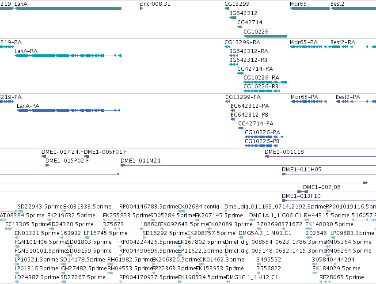
Task: Click the Best2 gene label
Action: pyautogui.click(x=337, y=4)
